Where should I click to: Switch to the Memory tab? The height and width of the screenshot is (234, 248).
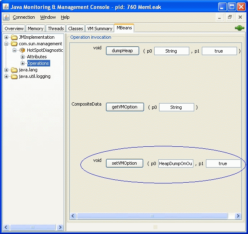click(x=35, y=29)
